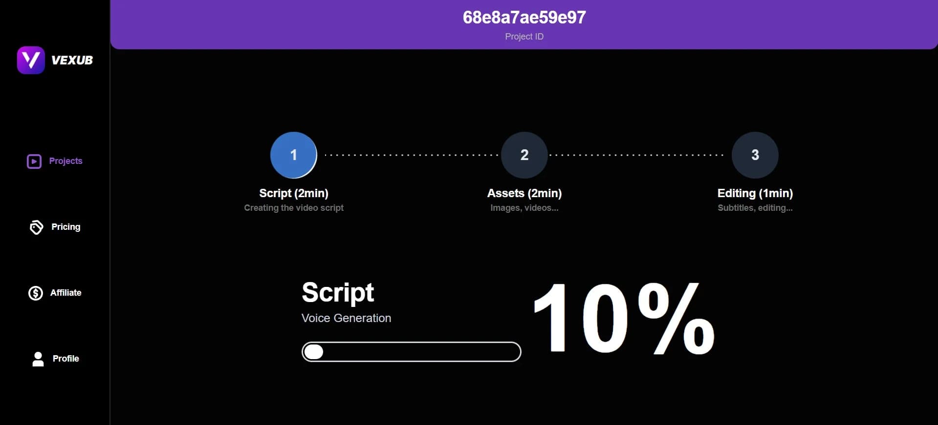Click the Voice Generation progress slider
The image size is (938, 425).
point(411,352)
